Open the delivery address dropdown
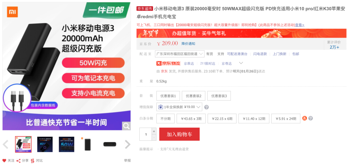This screenshot has width=347, height=164. (180, 54)
